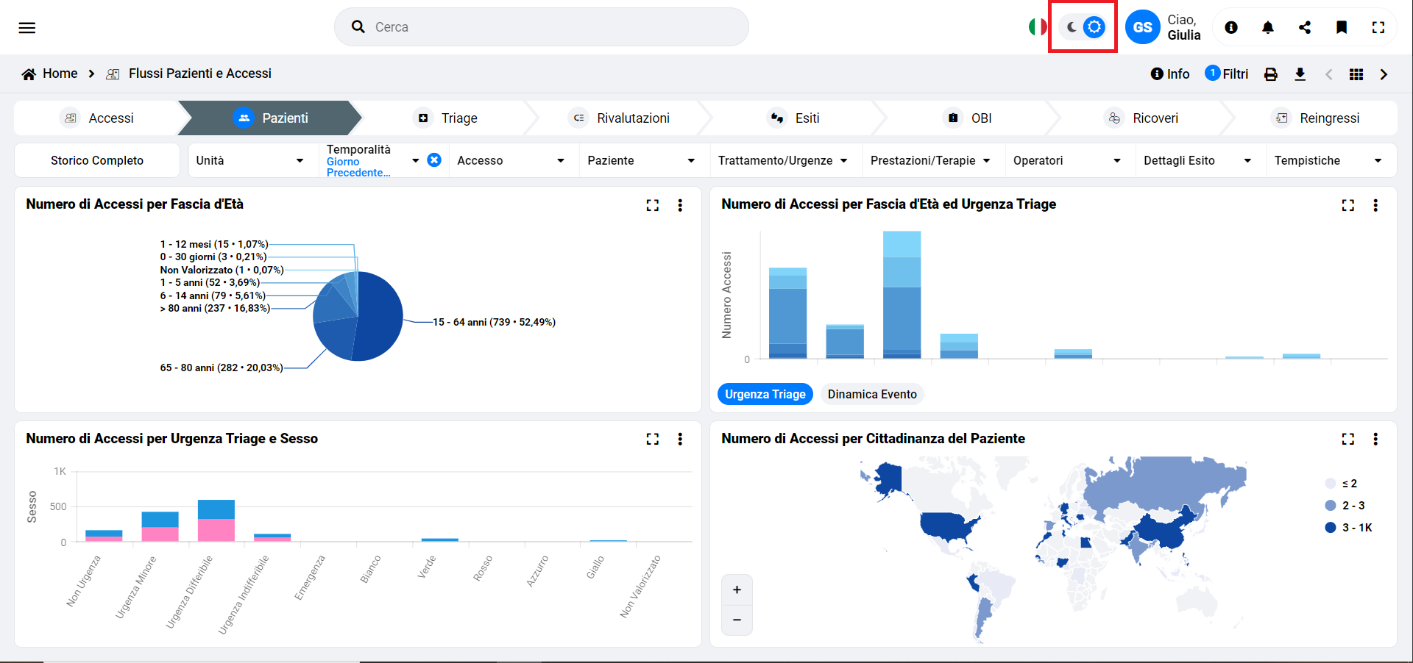1413x663 pixels.
Task: Toggle the dark/light theme switch
Action: coord(1083,28)
